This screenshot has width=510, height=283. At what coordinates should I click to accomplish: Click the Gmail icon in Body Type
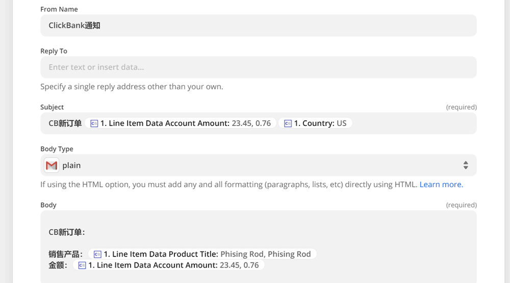(x=52, y=165)
